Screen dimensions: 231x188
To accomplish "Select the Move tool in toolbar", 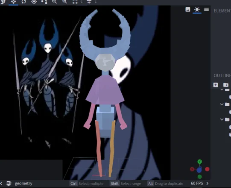I will [x=13, y=2].
